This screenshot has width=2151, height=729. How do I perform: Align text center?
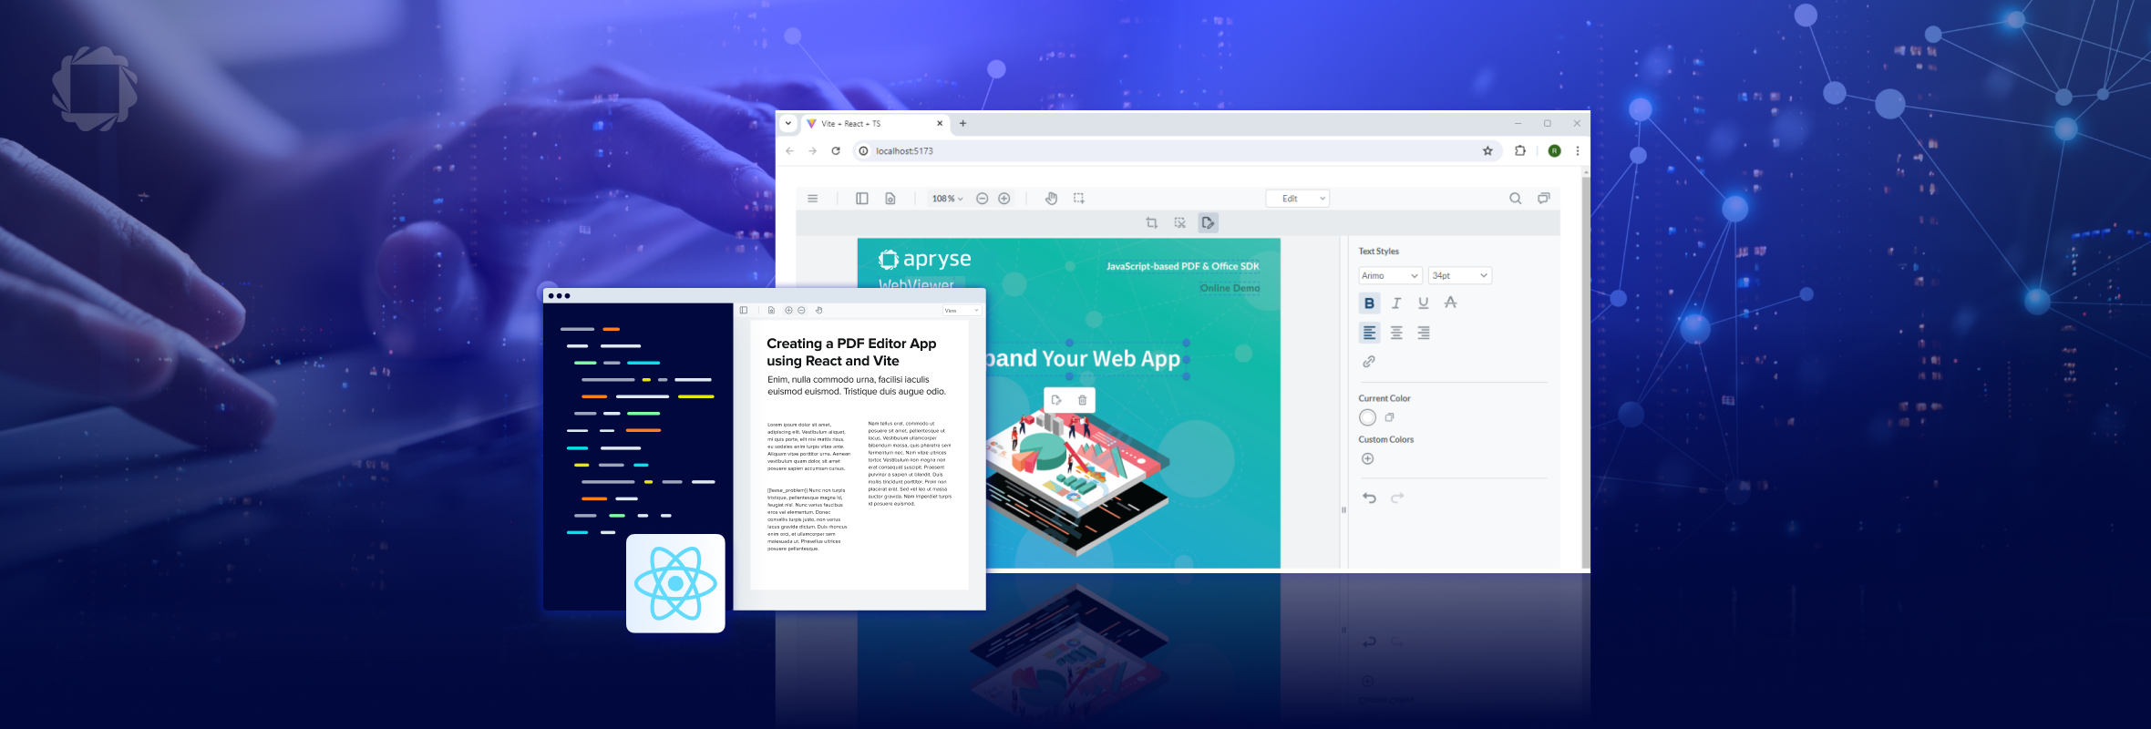(x=1396, y=333)
